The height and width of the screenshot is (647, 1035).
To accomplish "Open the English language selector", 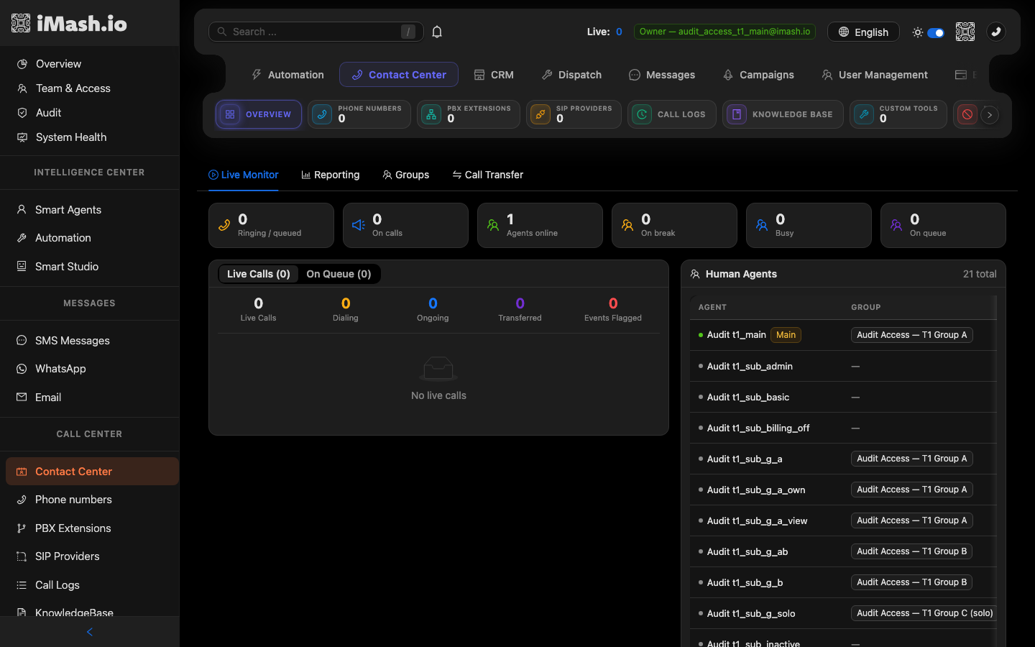I will coord(863,32).
